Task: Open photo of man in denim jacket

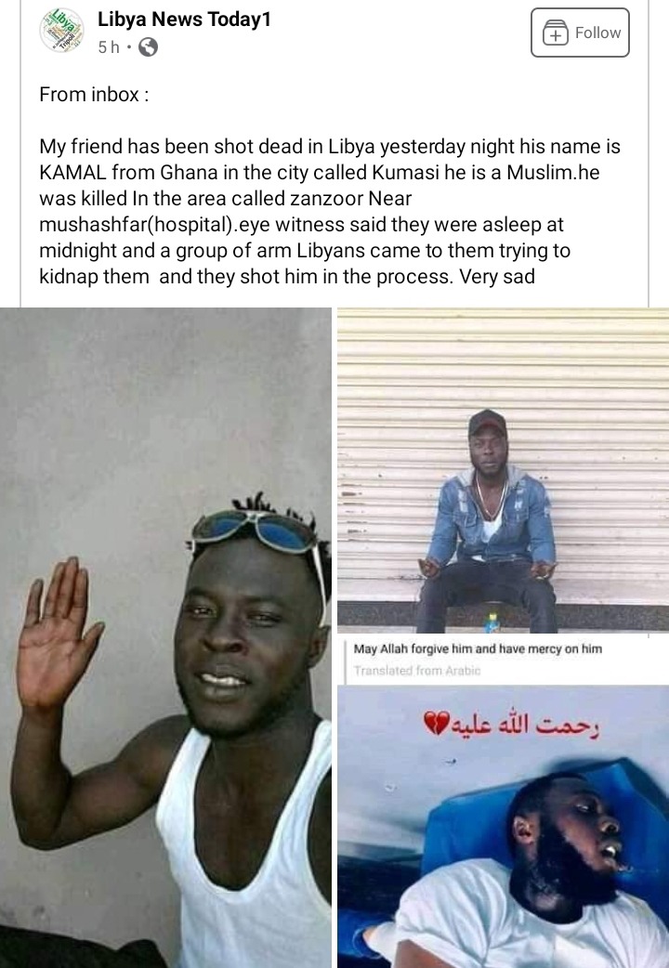Action: pos(503,470)
